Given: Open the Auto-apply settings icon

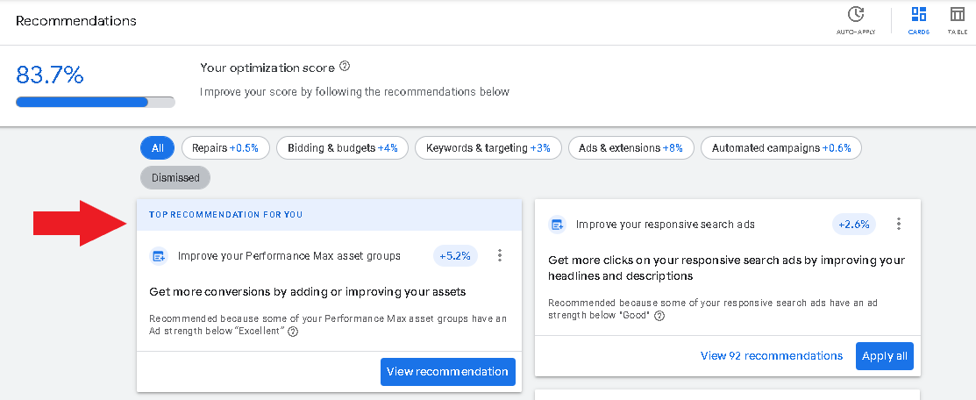Looking at the screenshot, I should [x=856, y=14].
